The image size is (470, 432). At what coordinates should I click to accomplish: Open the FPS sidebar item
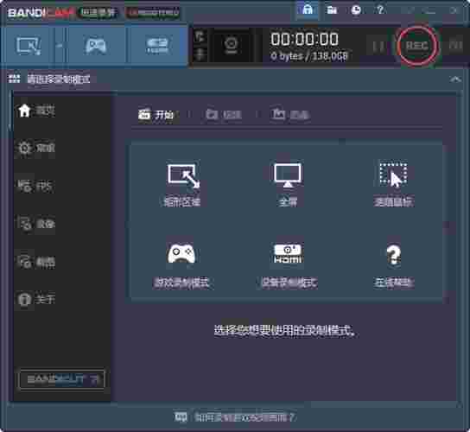point(35,186)
